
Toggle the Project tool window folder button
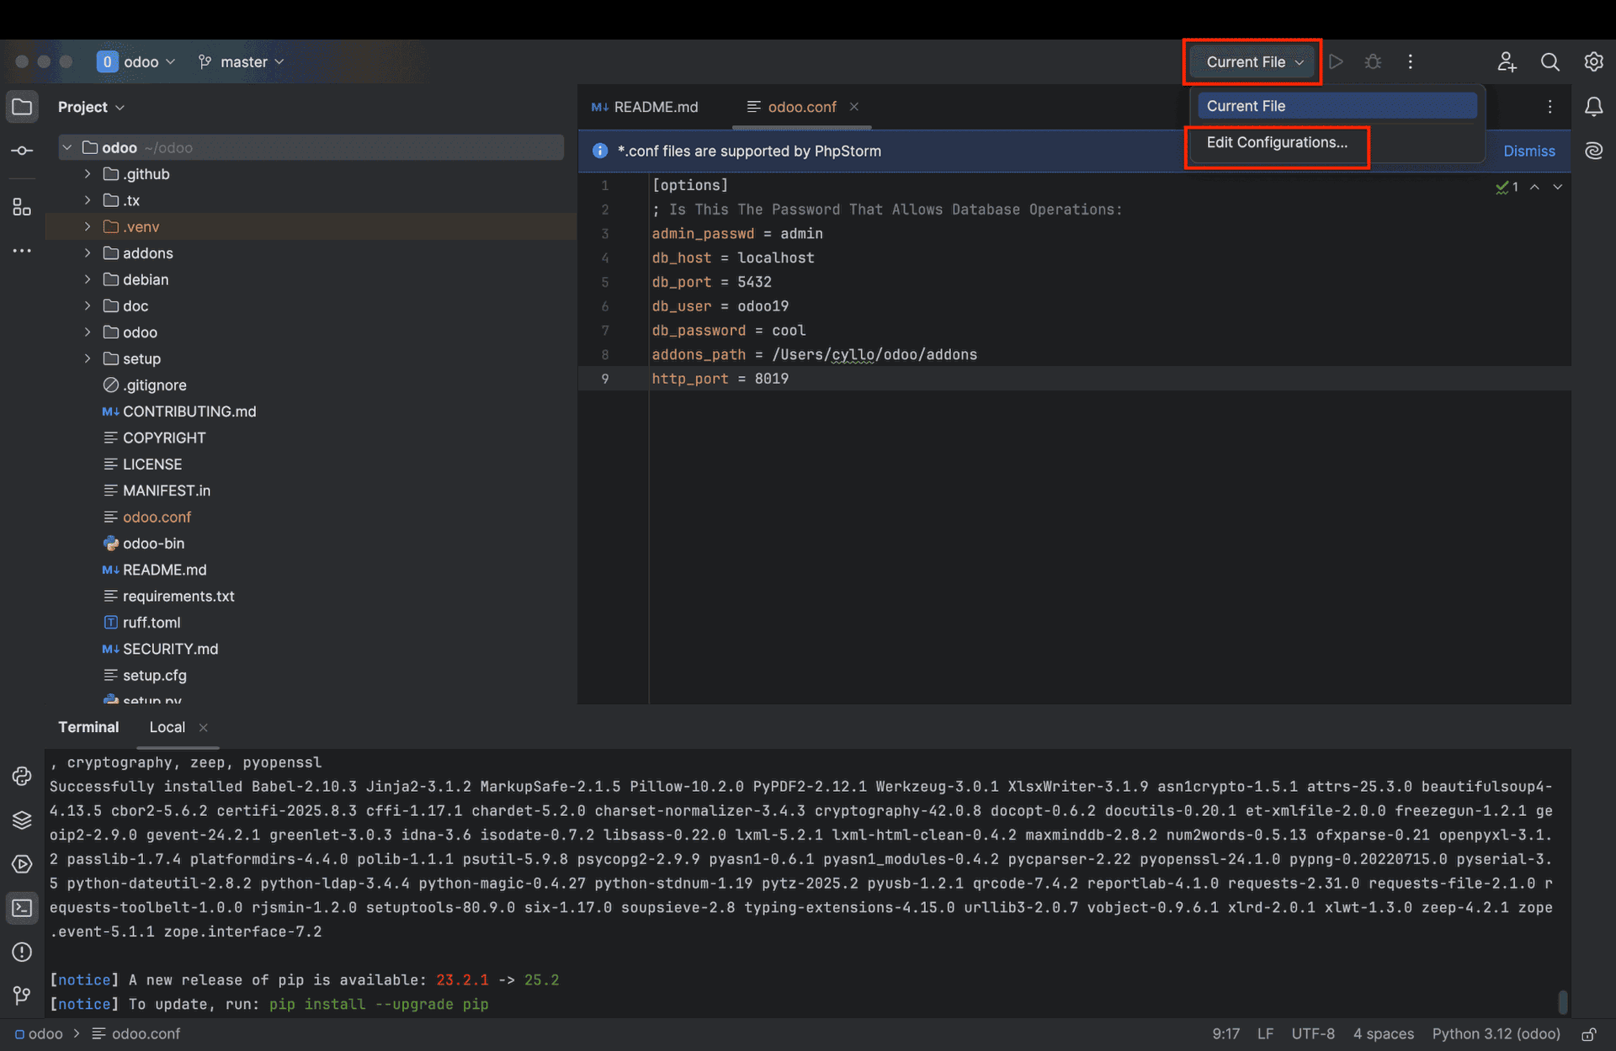pos(22,107)
